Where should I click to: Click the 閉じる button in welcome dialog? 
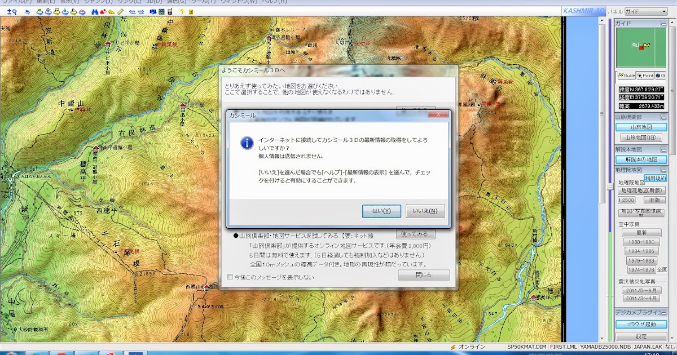[424, 275]
